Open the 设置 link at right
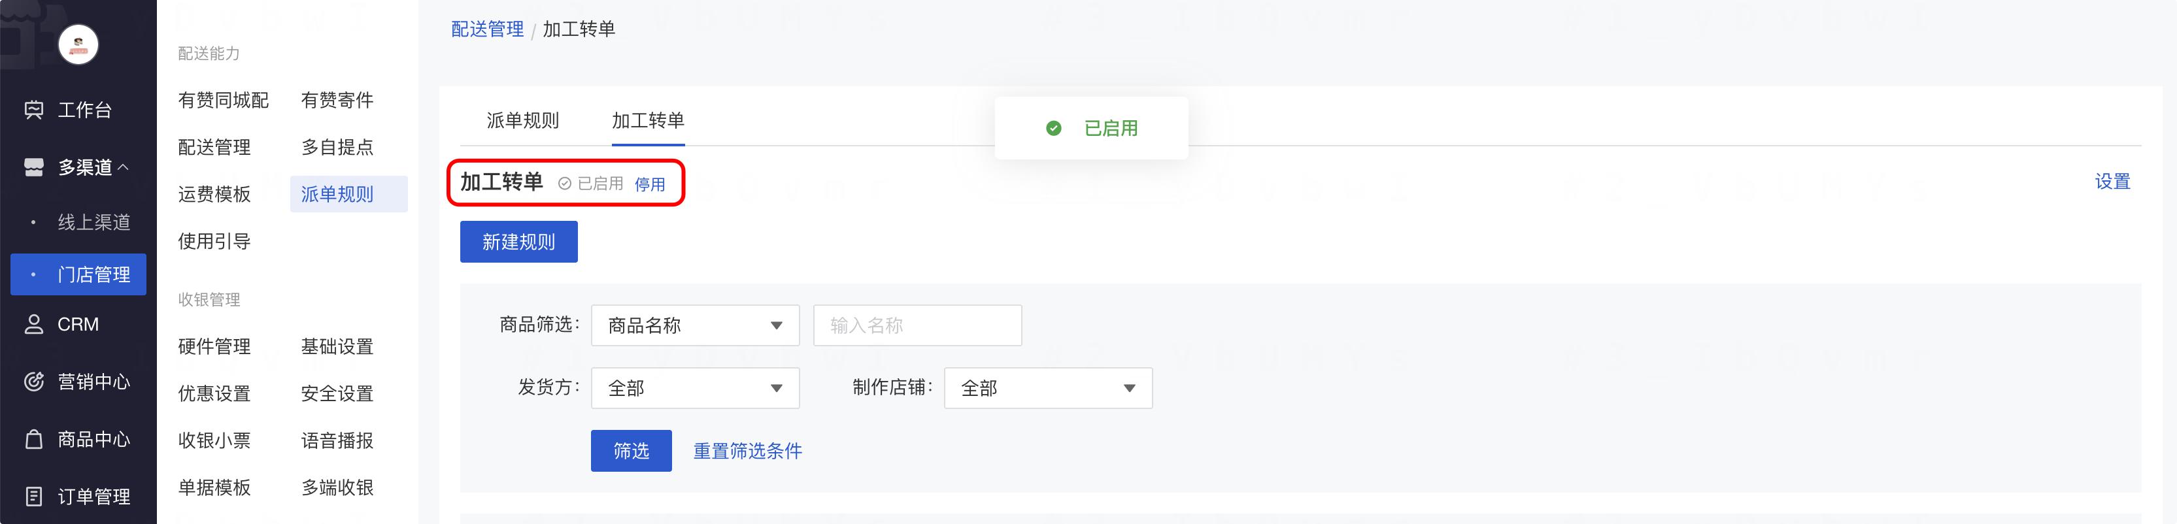The image size is (2177, 524). (x=2111, y=182)
